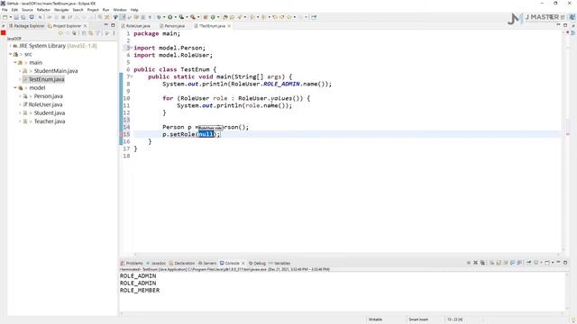The width and height of the screenshot is (577, 324).
Task: Click Remove All Terminated Launches in Console
Action: point(482,263)
